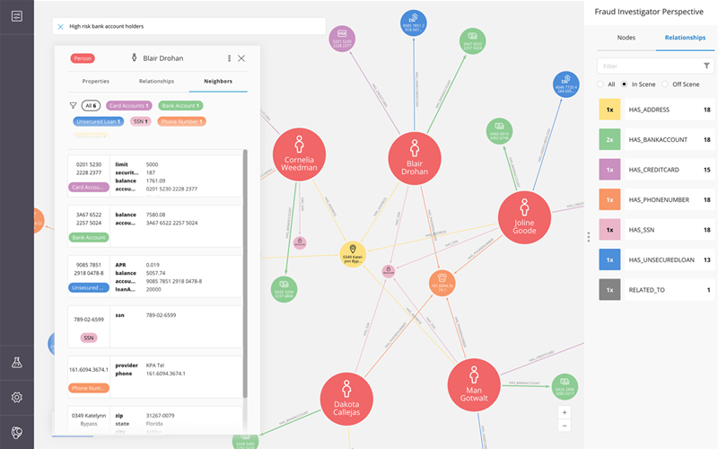The width and height of the screenshot is (718, 449).
Task: Open the flask experiments icon in the sidebar
Action: point(17,363)
